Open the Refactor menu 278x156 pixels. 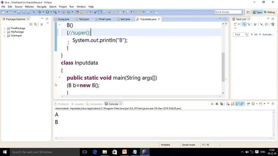(x=30, y=6)
